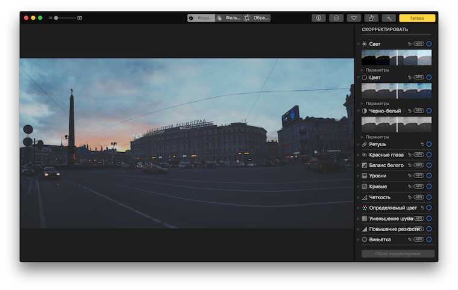Click the Ретушь bandage icon
Image resolution: width=458 pixels, height=290 pixels.
(365, 144)
